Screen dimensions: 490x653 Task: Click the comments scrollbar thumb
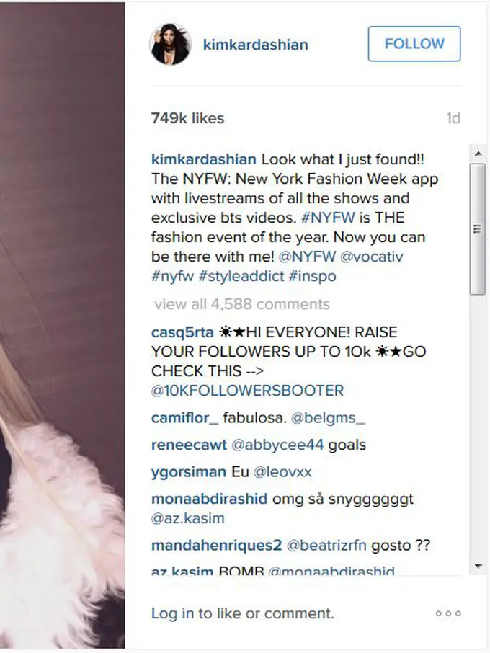click(x=478, y=229)
